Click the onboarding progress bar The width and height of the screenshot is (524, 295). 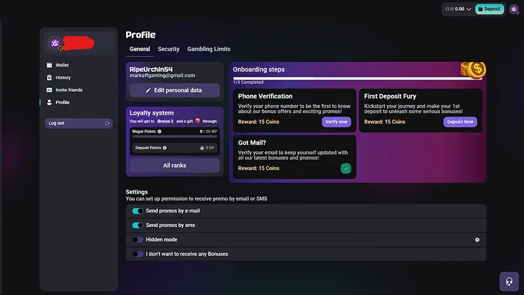[358, 78]
